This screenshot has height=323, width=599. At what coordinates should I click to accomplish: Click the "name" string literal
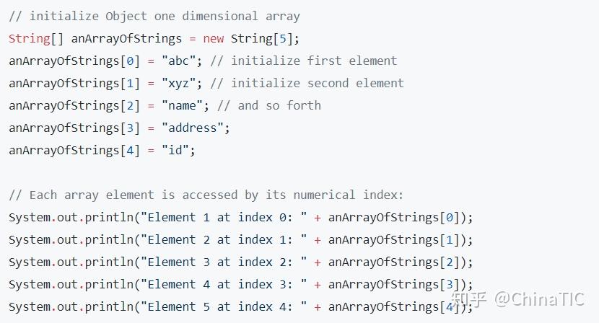point(183,105)
